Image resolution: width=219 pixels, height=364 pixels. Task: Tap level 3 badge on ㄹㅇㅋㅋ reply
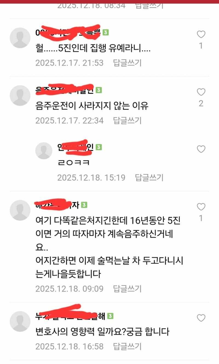pos(99,147)
